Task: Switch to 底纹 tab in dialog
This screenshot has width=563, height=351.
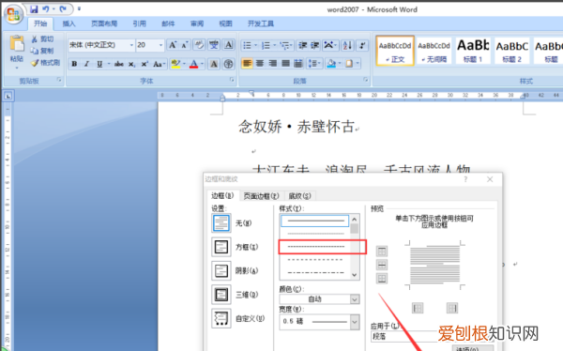Action: (299, 196)
